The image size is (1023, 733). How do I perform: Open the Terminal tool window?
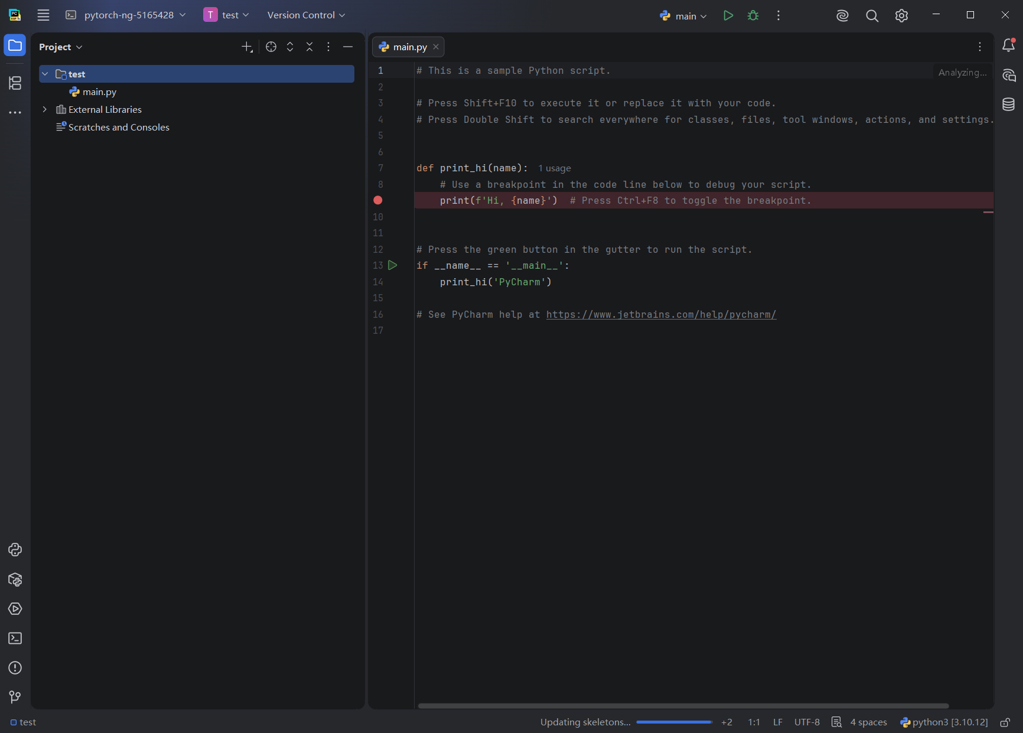point(15,638)
